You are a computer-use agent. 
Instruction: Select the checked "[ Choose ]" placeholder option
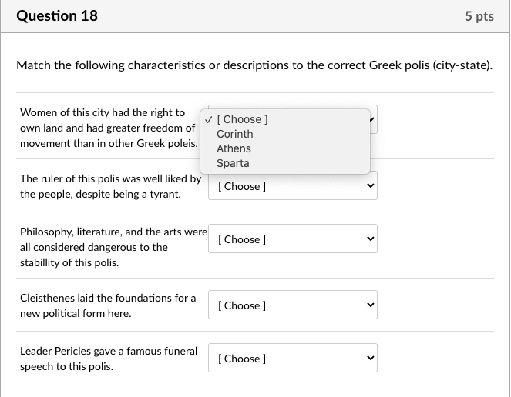click(244, 119)
